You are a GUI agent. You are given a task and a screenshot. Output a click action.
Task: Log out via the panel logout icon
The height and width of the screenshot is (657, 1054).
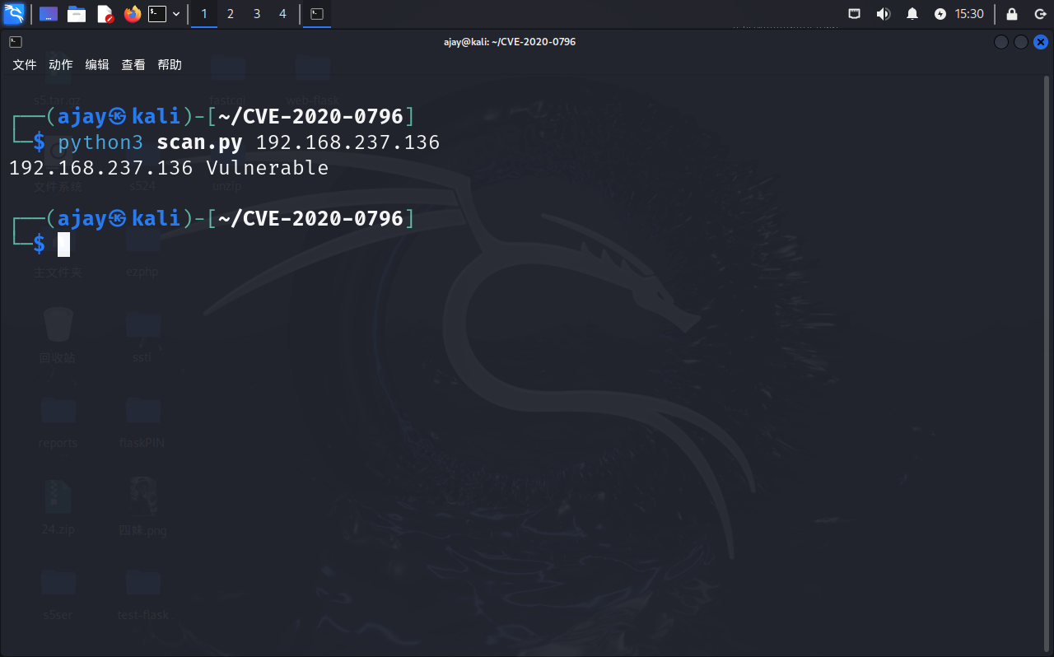pyautogui.click(x=1039, y=14)
